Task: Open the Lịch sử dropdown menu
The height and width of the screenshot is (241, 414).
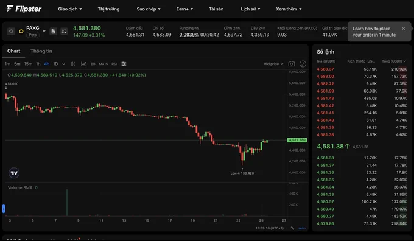Action: click(250, 9)
